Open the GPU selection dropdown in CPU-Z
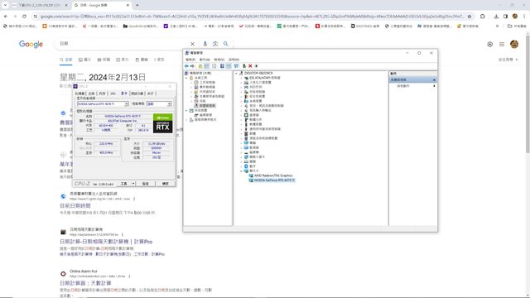Screen dimensions: 530x298 point(126,103)
